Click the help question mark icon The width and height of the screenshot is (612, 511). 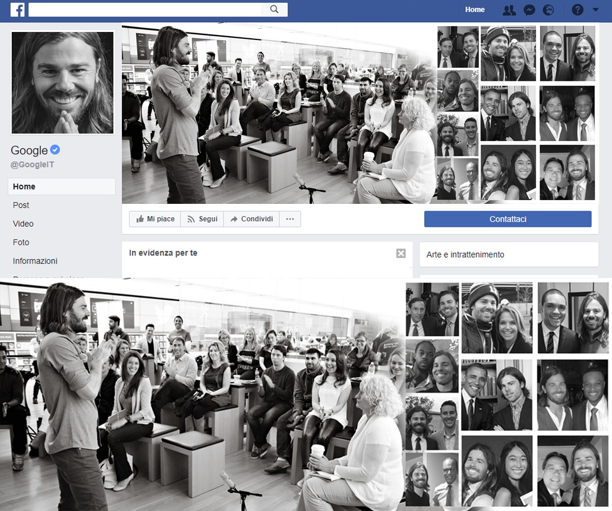click(577, 10)
